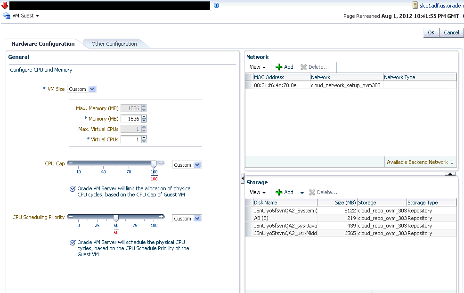Click the Storage Delete button
464x293 pixels.
pyautogui.click(x=323, y=192)
